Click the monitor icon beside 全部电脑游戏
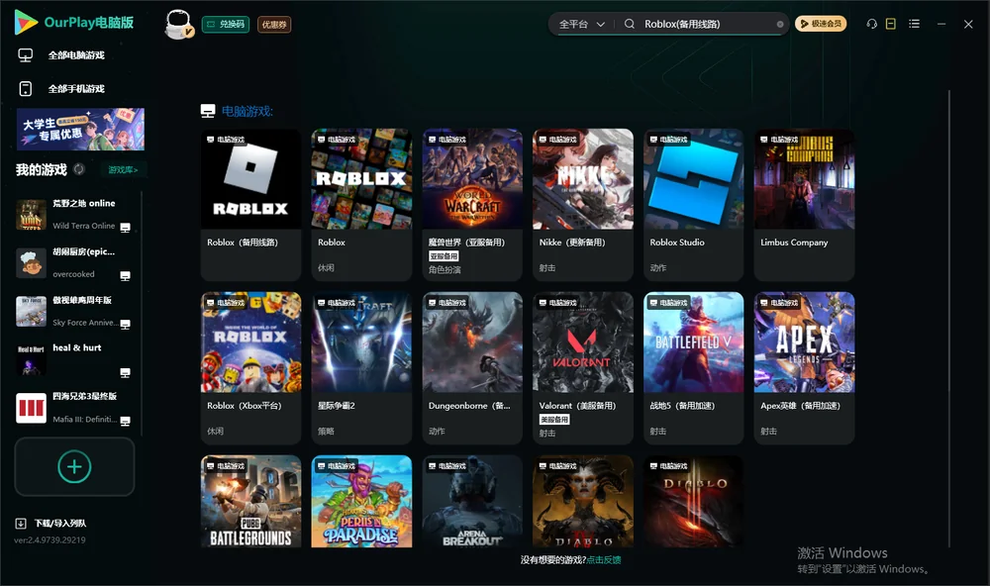This screenshot has height=586, width=990. coord(26,55)
